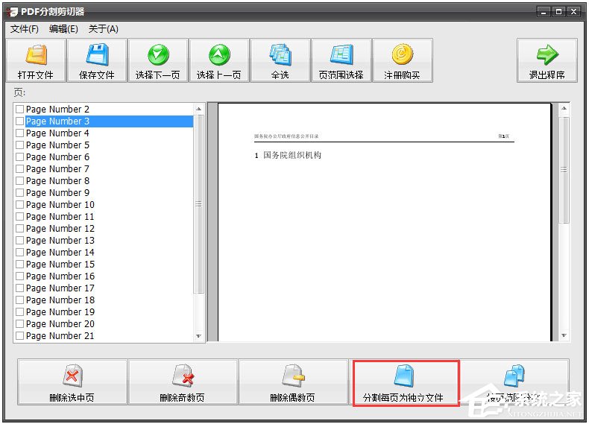Image resolution: width=589 pixels, height=424 pixels.
Task: Click the page list scroll-up arrow
Action: (199, 109)
